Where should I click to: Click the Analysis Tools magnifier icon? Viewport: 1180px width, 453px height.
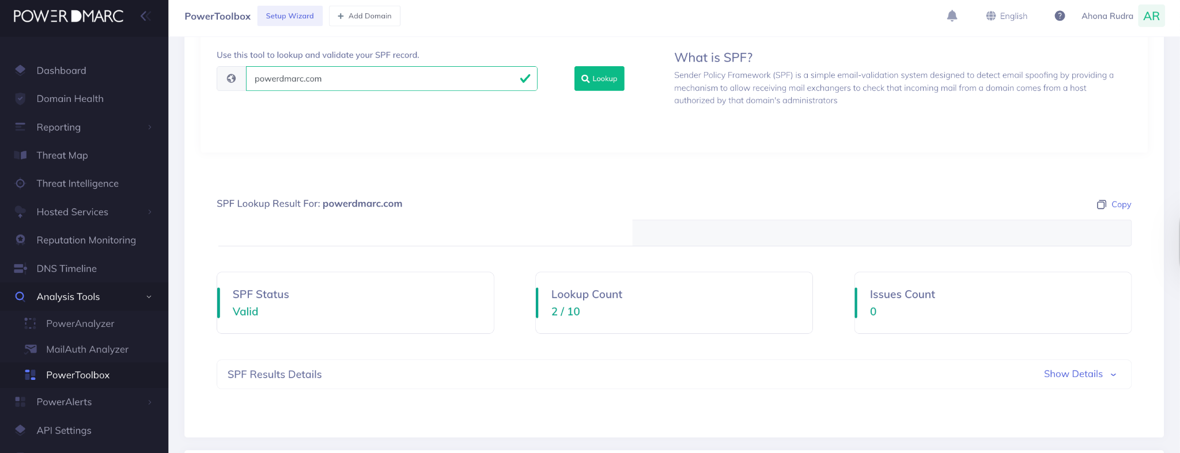[20, 296]
